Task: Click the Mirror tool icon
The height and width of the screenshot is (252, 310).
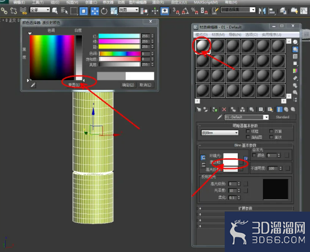Action: click(262, 11)
